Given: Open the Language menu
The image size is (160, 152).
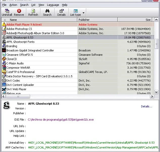Looking at the screenshot, I should coord(53,5).
